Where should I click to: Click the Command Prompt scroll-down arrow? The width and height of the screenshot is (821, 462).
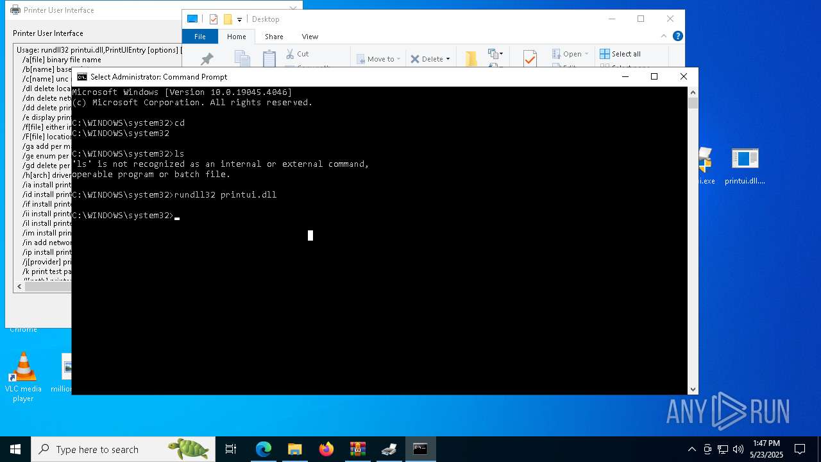[x=693, y=389]
